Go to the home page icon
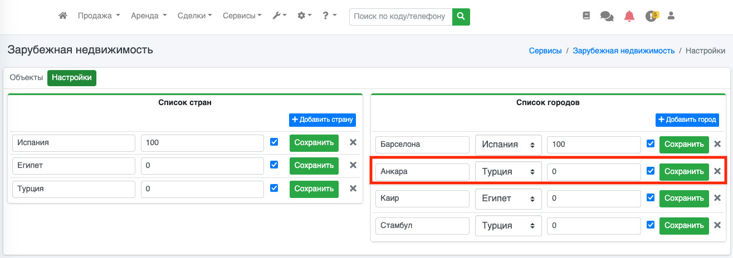 63,16
